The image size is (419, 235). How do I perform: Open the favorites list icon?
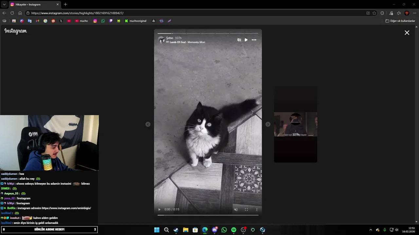(399, 13)
